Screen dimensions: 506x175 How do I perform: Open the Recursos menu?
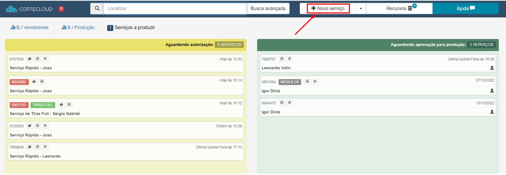399,8
